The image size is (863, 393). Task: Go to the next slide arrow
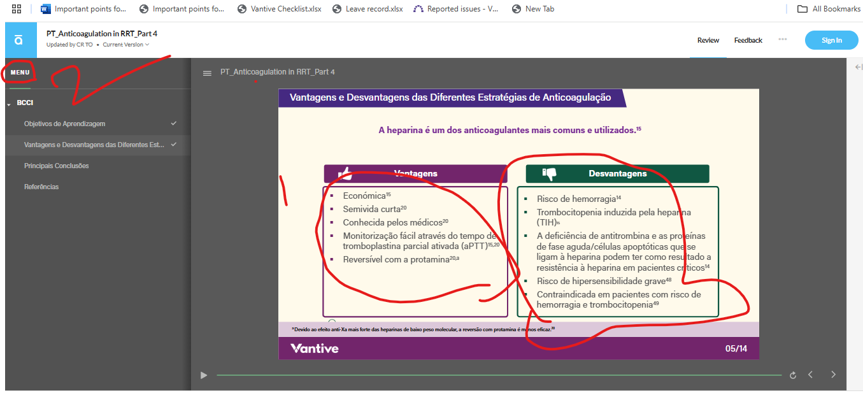(x=833, y=375)
